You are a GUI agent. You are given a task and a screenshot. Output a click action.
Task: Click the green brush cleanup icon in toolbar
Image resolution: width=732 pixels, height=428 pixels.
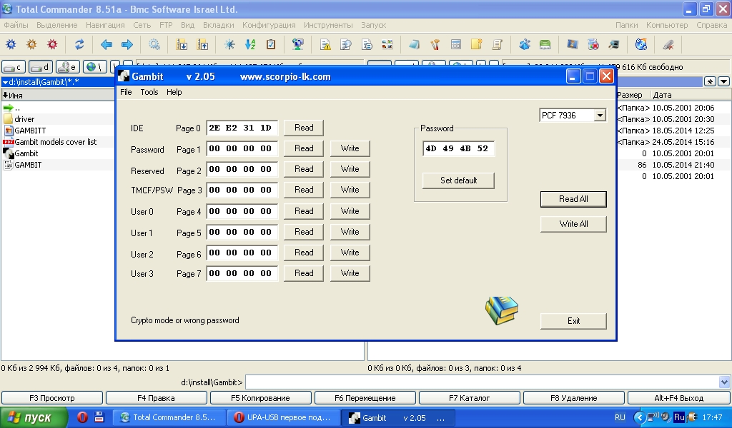(545, 45)
